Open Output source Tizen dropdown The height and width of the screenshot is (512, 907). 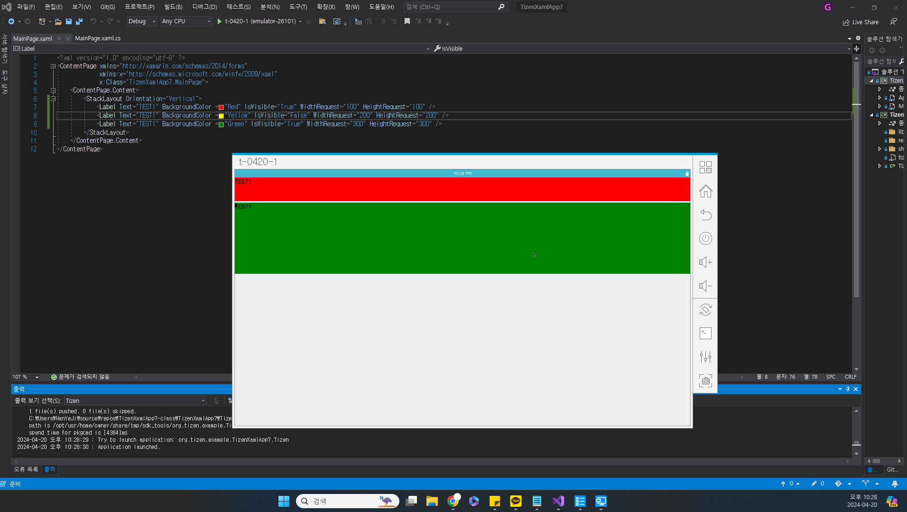(x=135, y=401)
